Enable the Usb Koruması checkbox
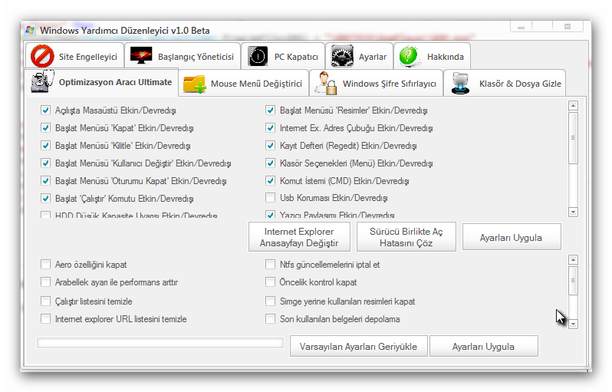This screenshot has height=392, width=612. [271, 199]
